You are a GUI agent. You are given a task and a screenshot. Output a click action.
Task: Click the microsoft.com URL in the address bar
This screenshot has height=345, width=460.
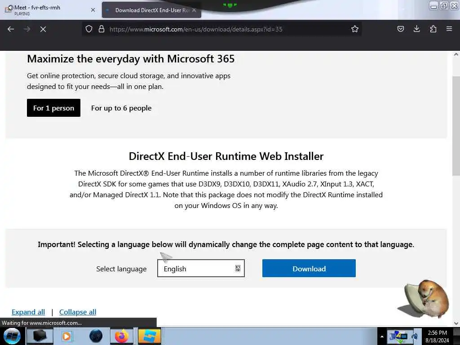click(x=196, y=29)
